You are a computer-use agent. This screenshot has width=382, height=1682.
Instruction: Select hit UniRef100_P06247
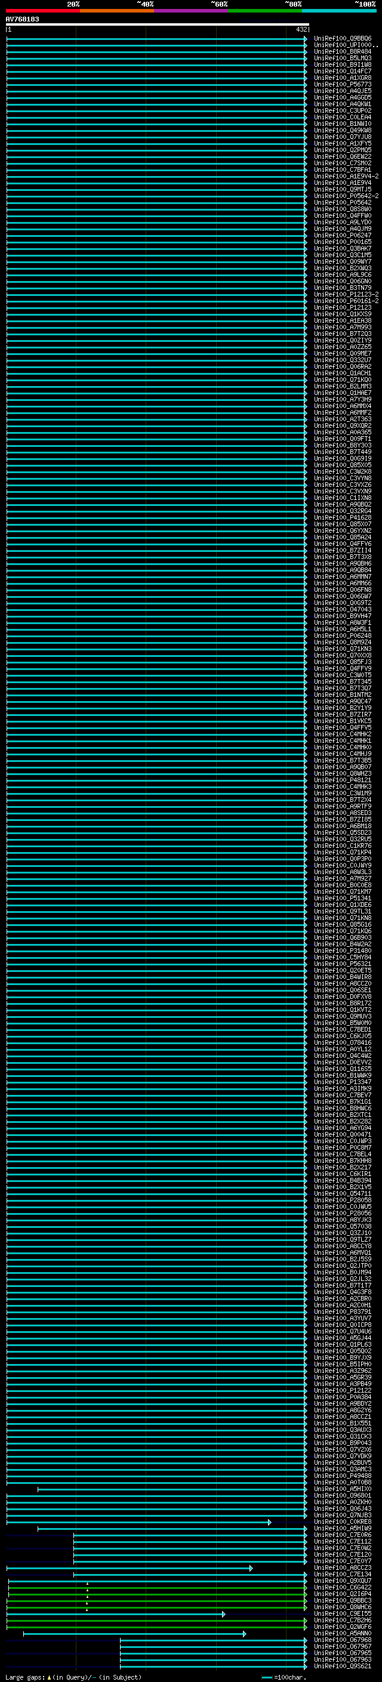343,236
